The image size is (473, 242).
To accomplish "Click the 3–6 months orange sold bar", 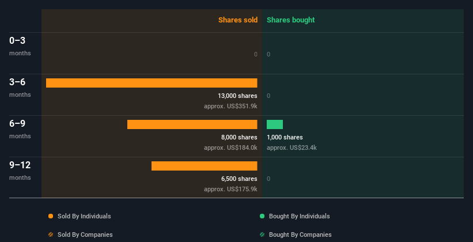I will [152, 83].
